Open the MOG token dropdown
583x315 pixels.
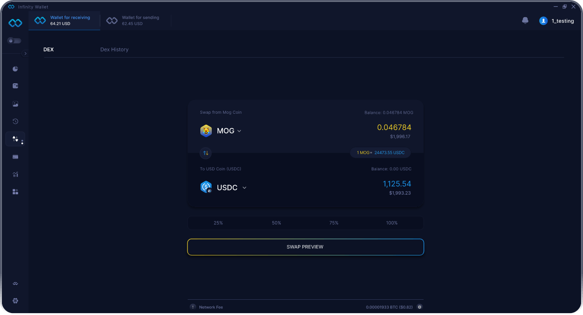point(229,131)
